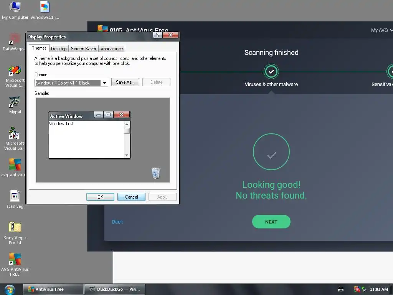This screenshot has width=393, height=295.
Task: Click the Recycle Bin in theme sample
Action: 156,173
